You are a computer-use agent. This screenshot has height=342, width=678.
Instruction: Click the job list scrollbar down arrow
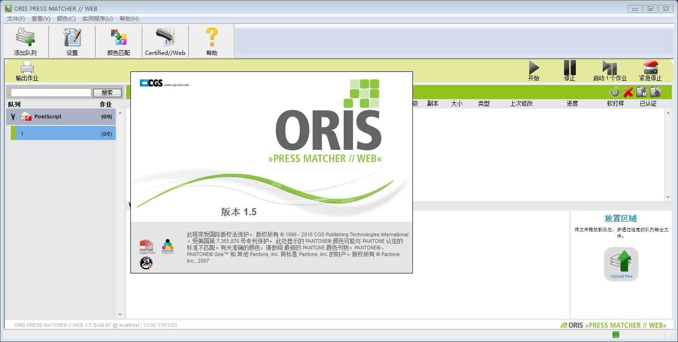point(668,197)
